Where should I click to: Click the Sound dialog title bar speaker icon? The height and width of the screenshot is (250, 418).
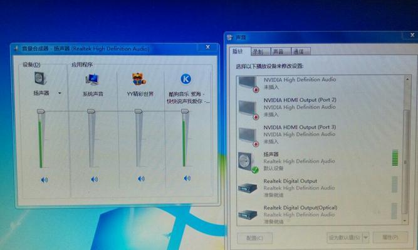coord(230,37)
